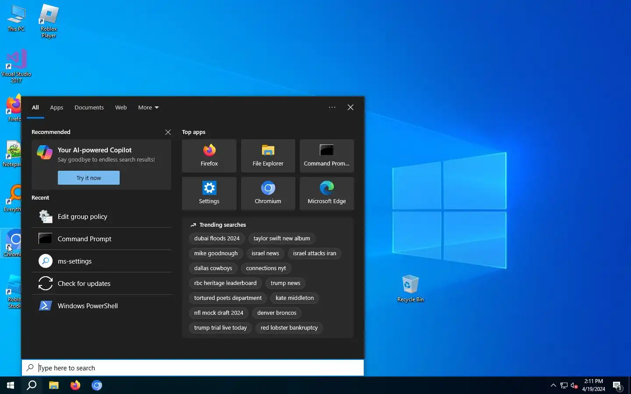Select nfl mock draft 2024 chip
Viewport: 631px width, 394px height.
219,313
